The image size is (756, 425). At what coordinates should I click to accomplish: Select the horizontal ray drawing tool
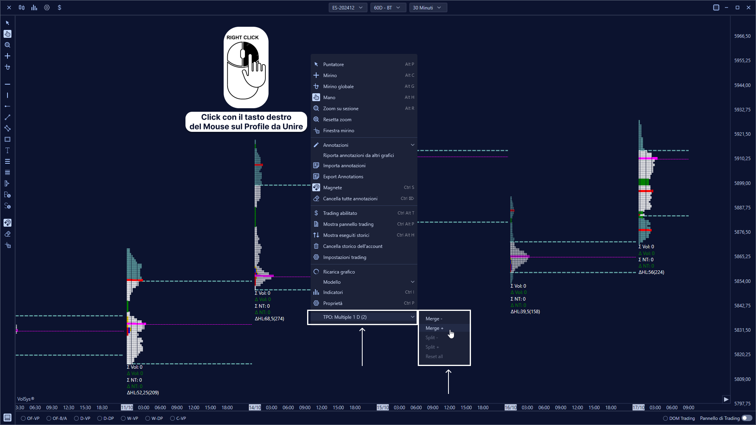(7, 106)
